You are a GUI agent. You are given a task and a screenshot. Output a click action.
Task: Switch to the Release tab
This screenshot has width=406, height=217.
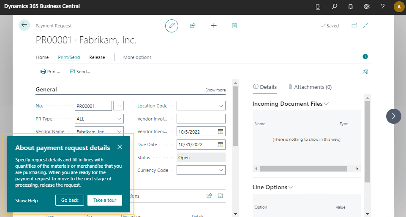pyautogui.click(x=97, y=57)
